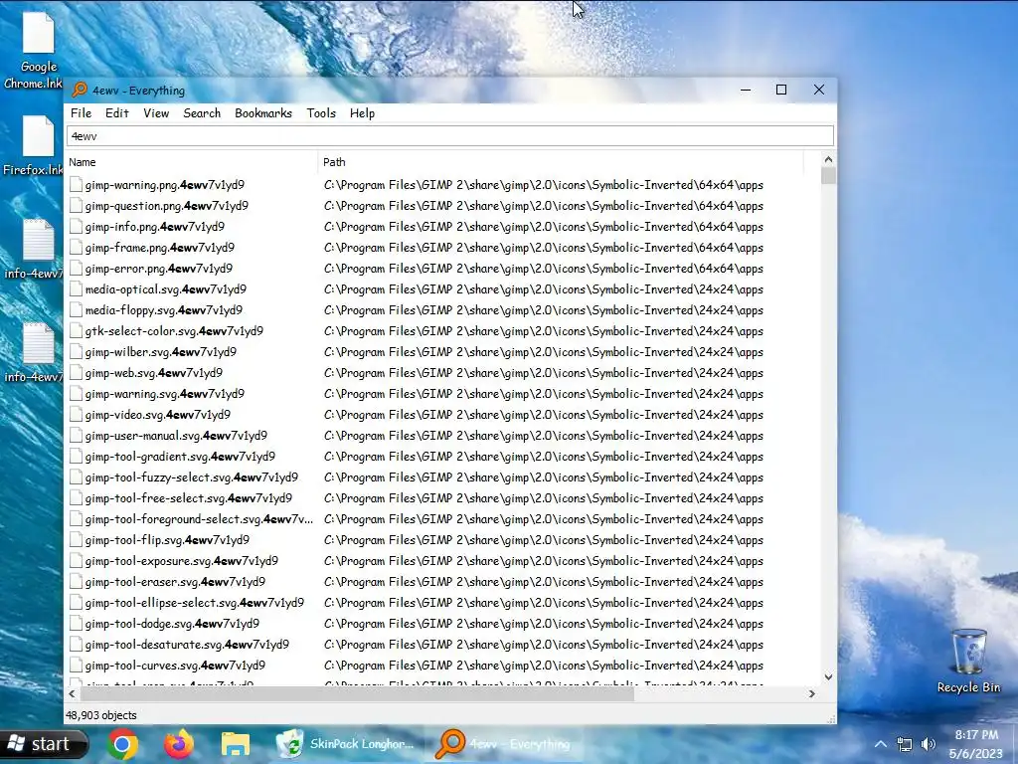1018x764 pixels.
Task: Select file icon of gimp-video.svg.4ewv7v1yd9
Action: pyautogui.click(x=76, y=415)
